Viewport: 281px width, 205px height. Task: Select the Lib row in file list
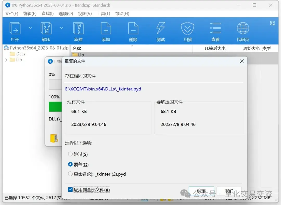(175, 54)
